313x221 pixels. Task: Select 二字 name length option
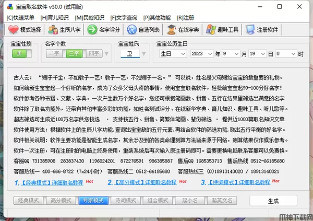54,53
